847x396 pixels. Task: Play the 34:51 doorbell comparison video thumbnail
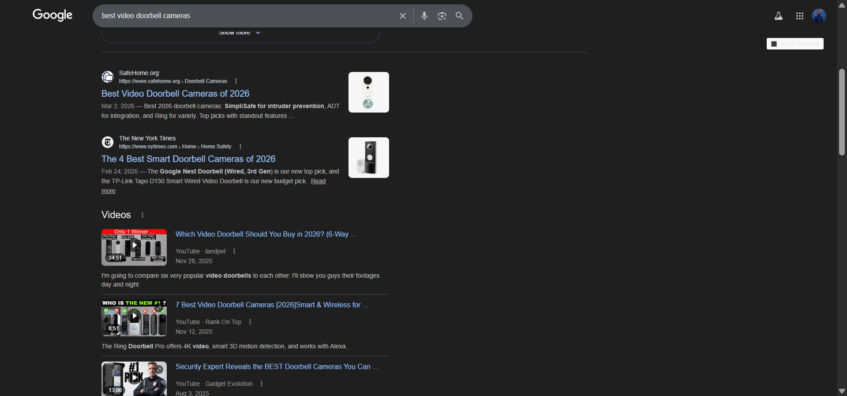tap(134, 247)
